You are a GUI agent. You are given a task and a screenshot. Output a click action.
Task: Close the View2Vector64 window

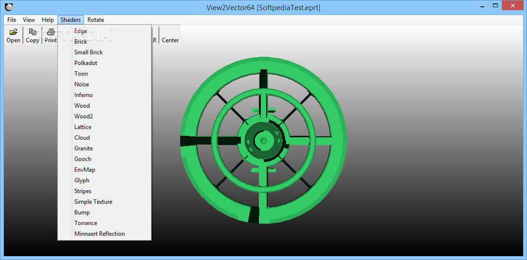pyautogui.click(x=512, y=5)
